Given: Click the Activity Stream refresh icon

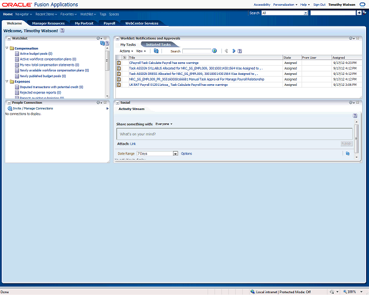Looking at the screenshot, I should tap(348, 153).
